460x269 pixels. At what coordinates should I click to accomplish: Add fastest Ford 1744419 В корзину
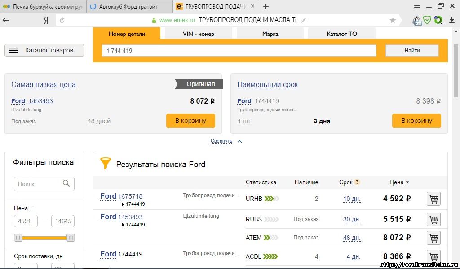coord(416,121)
